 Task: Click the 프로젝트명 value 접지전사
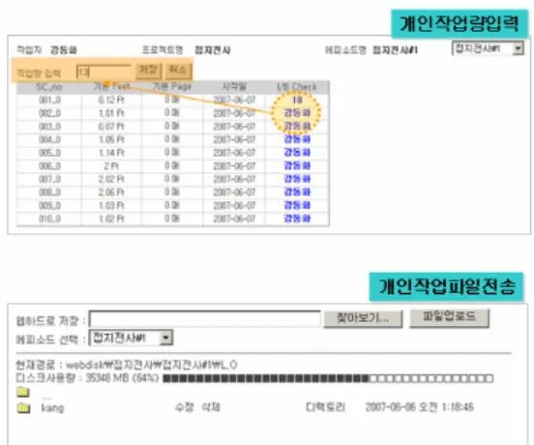pyautogui.click(x=213, y=50)
